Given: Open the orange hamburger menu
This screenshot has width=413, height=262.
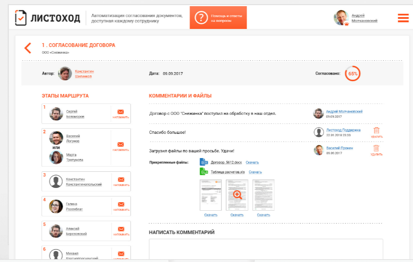Looking at the screenshot, I should pos(403,18).
